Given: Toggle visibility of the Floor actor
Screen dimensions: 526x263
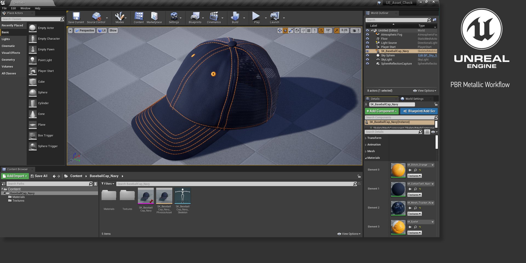Looking at the screenshot, I should [x=367, y=39].
